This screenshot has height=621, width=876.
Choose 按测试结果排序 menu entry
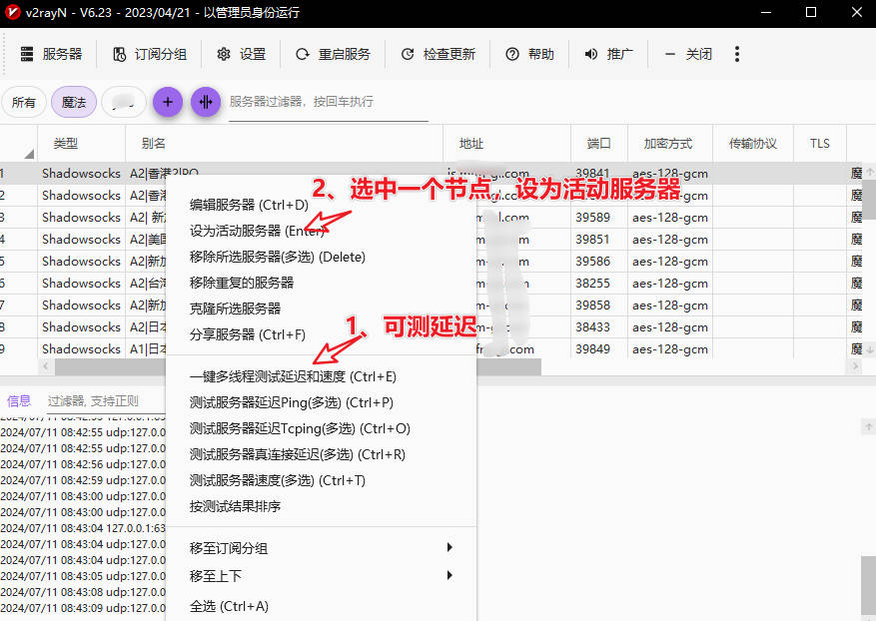pos(322,506)
